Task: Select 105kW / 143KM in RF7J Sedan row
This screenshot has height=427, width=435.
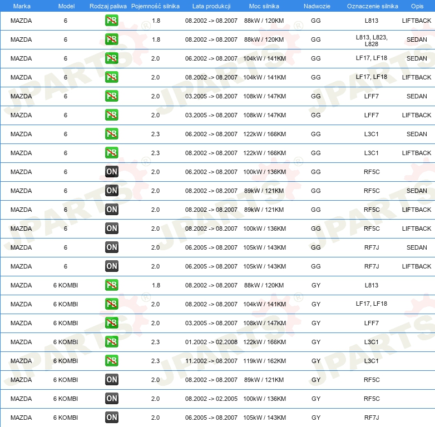Action: point(264,247)
